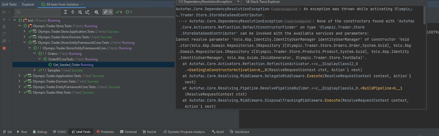Open the NuGet tool window
This screenshot has height=136, width=439.
(149, 132)
